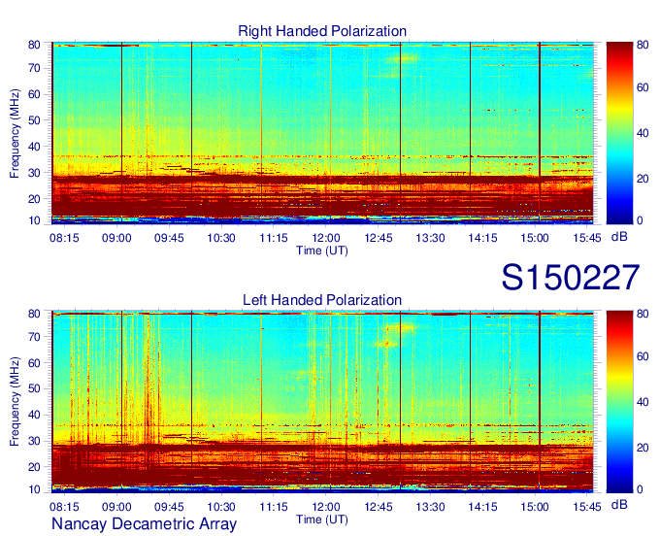This screenshot has height=536, width=660.
Task: Click dB unit label beside Right Handed colorbar
Action: 619,237
